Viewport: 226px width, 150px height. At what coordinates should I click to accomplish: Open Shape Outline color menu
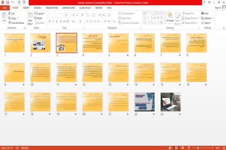(190, 18)
